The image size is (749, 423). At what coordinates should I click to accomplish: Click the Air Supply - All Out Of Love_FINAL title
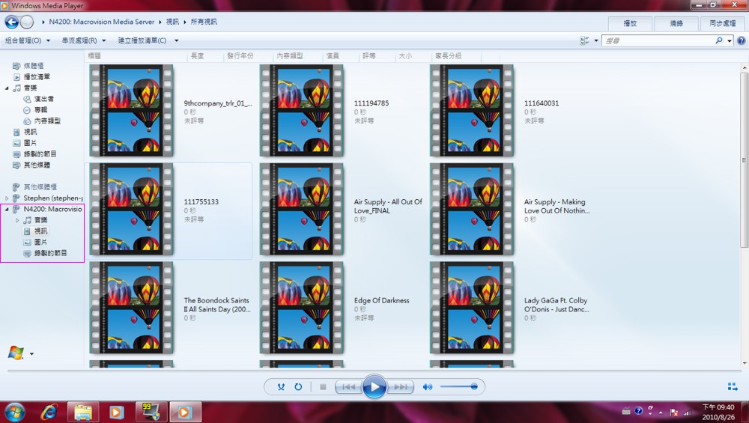point(388,206)
